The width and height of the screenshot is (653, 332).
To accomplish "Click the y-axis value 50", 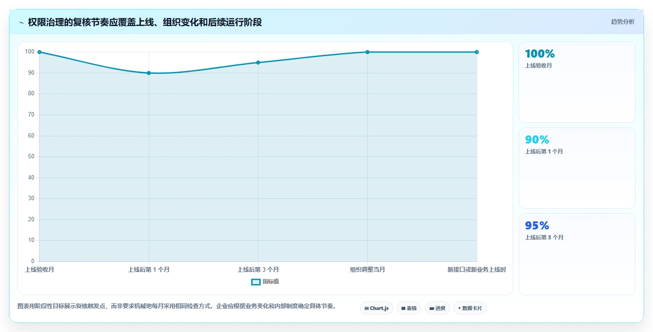I will pyautogui.click(x=31, y=157).
